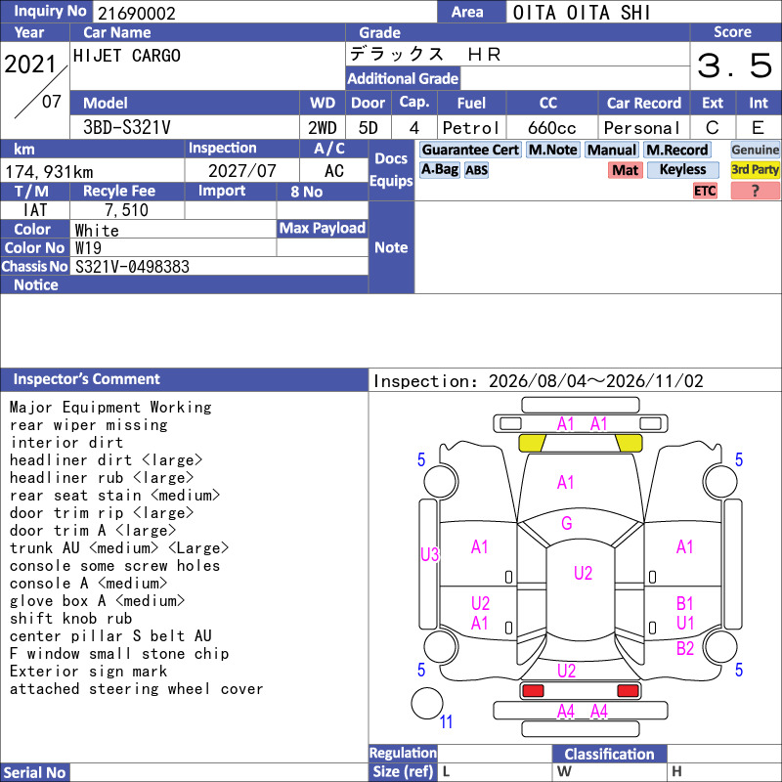Click the Keyless equipment badge
The image size is (782, 782).
(x=682, y=169)
